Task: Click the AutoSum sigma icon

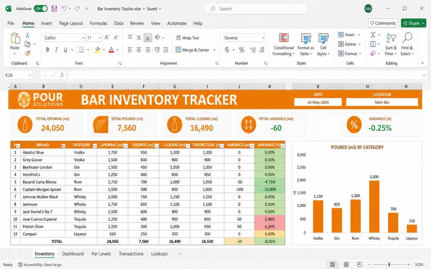Action: click(x=373, y=35)
